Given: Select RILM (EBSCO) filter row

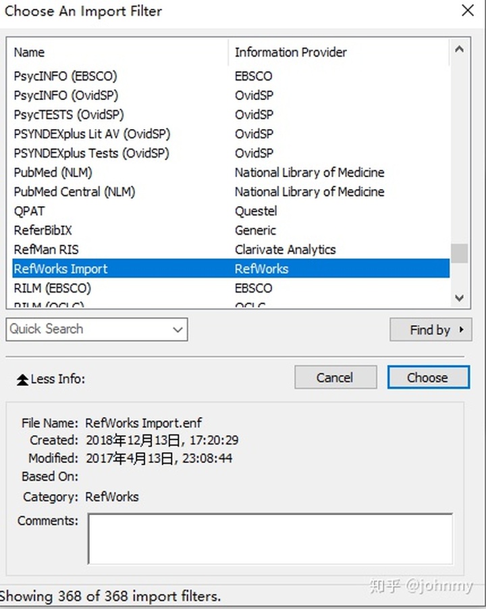Looking at the screenshot, I should click(231, 288).
